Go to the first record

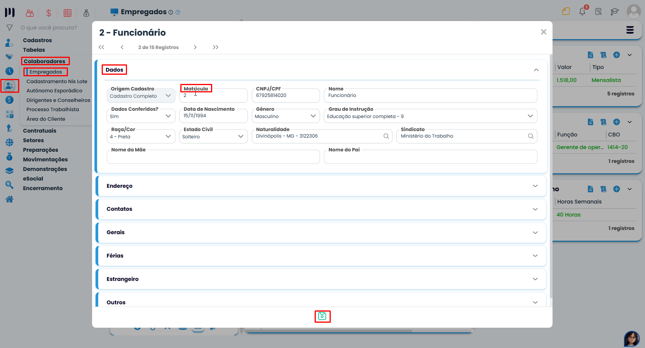(101, 47)
